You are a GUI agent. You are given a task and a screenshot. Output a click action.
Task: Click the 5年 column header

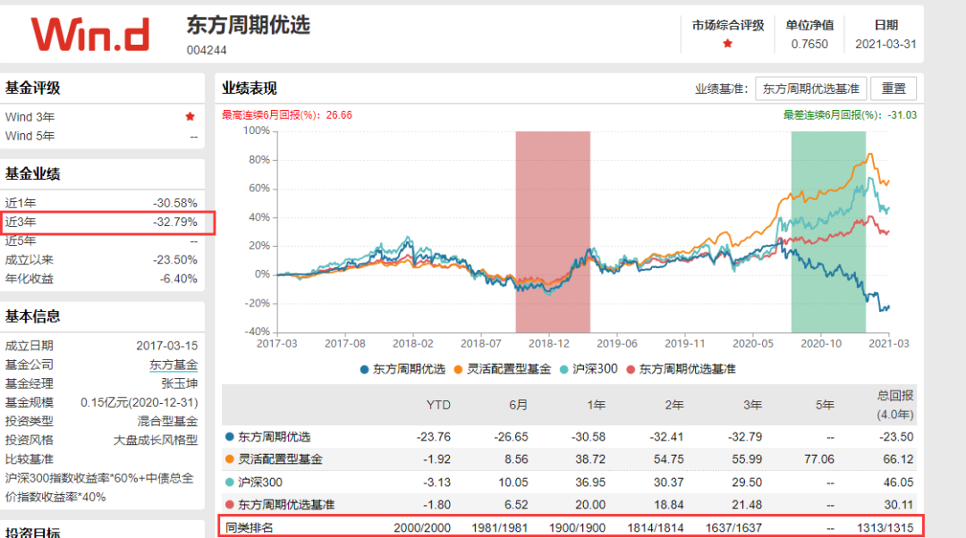(825, 405)
